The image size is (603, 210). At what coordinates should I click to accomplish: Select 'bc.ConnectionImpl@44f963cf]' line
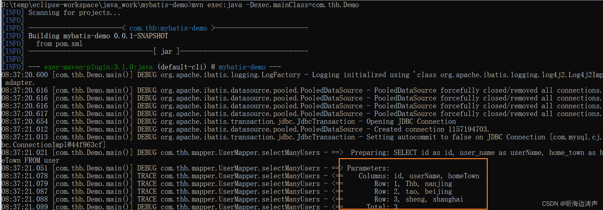(53, 145)
